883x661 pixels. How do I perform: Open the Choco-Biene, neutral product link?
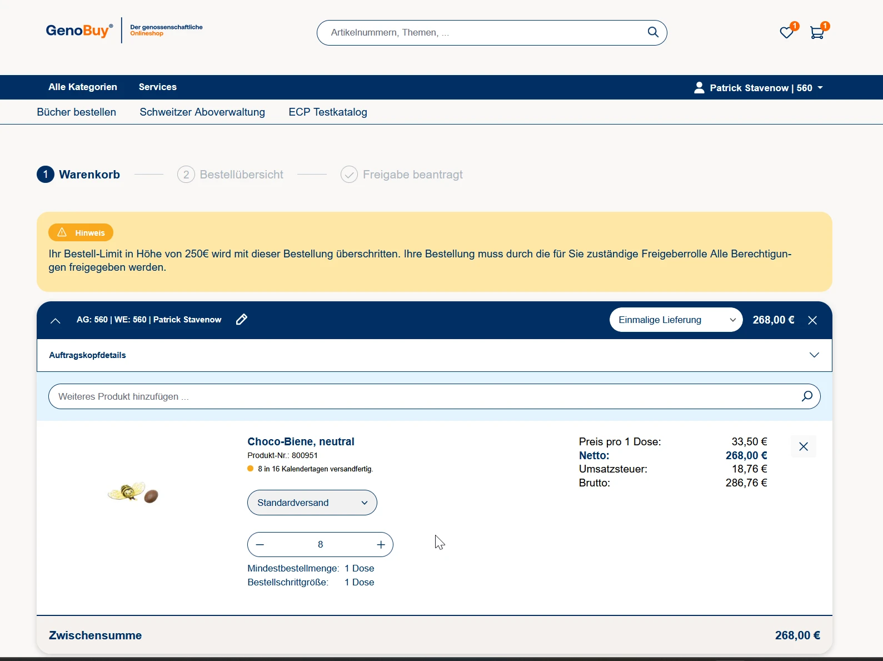pyautogui.click(x=301, y=441)
